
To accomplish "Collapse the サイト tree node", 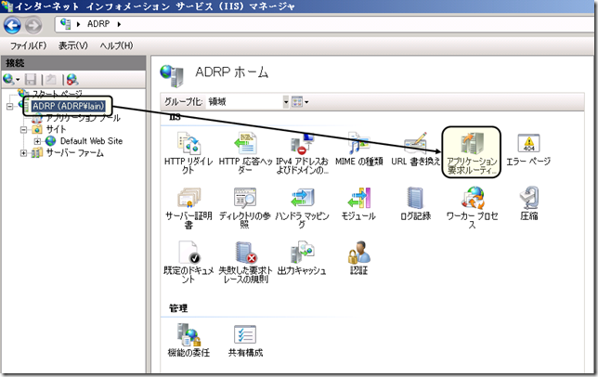I will (x=23, y=130).
